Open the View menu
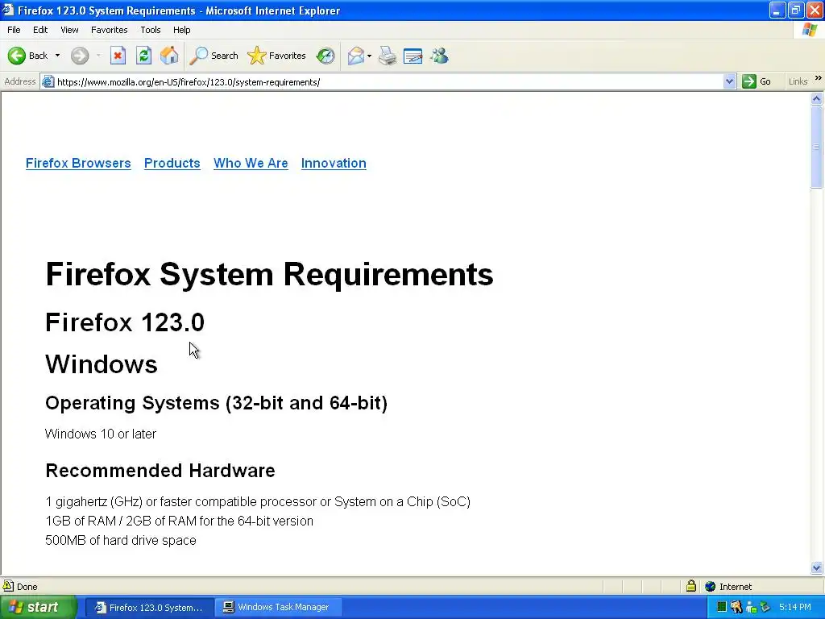Image resolution: width=825 pixels, height=619 pixels. pos(69,30)
